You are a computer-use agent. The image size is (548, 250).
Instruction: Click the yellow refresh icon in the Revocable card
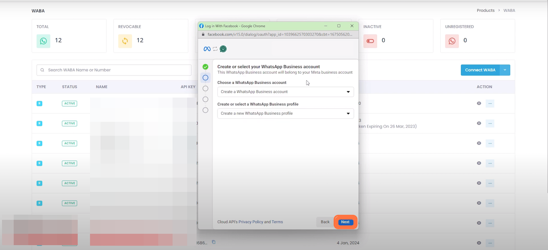tap(125, 41)
